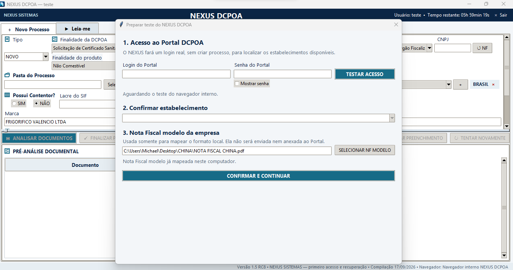Click the Nota Fiscal modelo já mapeada message

coord(179,161)
